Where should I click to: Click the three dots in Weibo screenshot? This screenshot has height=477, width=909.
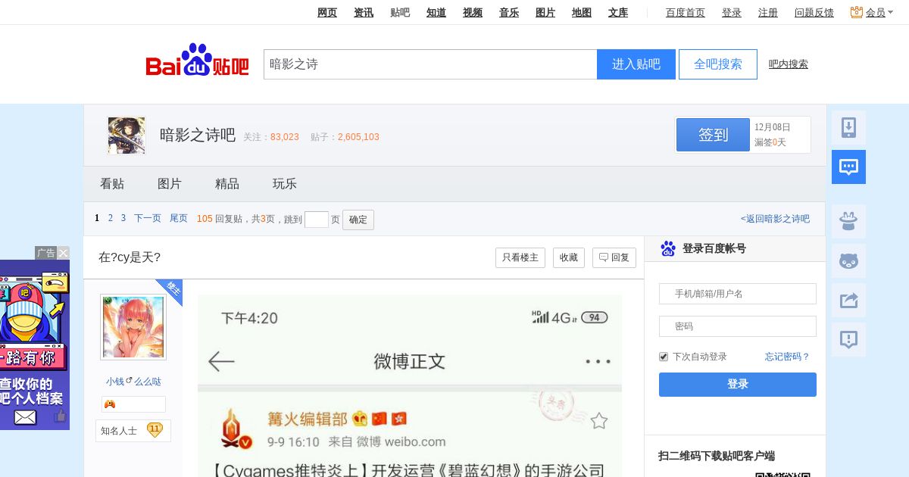click(598, 361)
